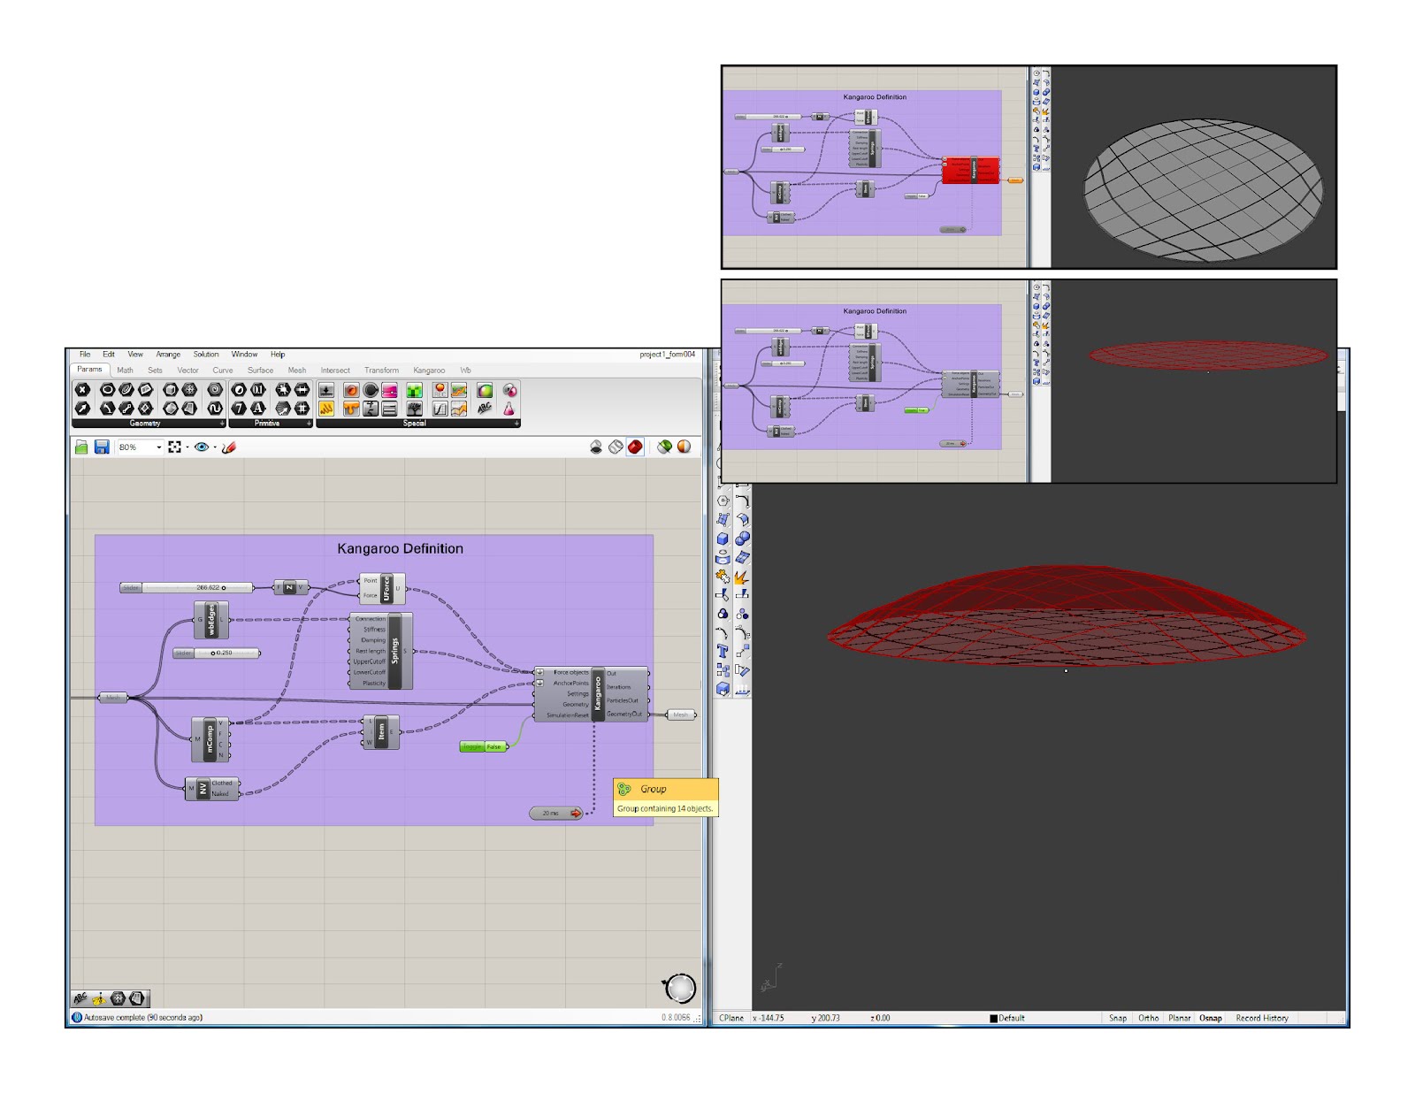Select the Sphere tool in Rhino's sidebar
Image resolution: width=1415 pixels, height=1093 pixels.
tap(743, 539)
